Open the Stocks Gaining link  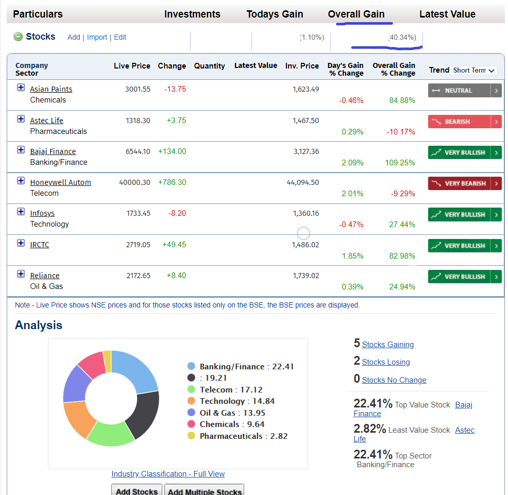(388, 345)
